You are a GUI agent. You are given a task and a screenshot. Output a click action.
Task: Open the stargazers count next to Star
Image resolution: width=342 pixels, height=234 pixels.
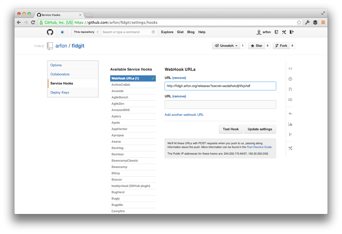click(268, 46)
